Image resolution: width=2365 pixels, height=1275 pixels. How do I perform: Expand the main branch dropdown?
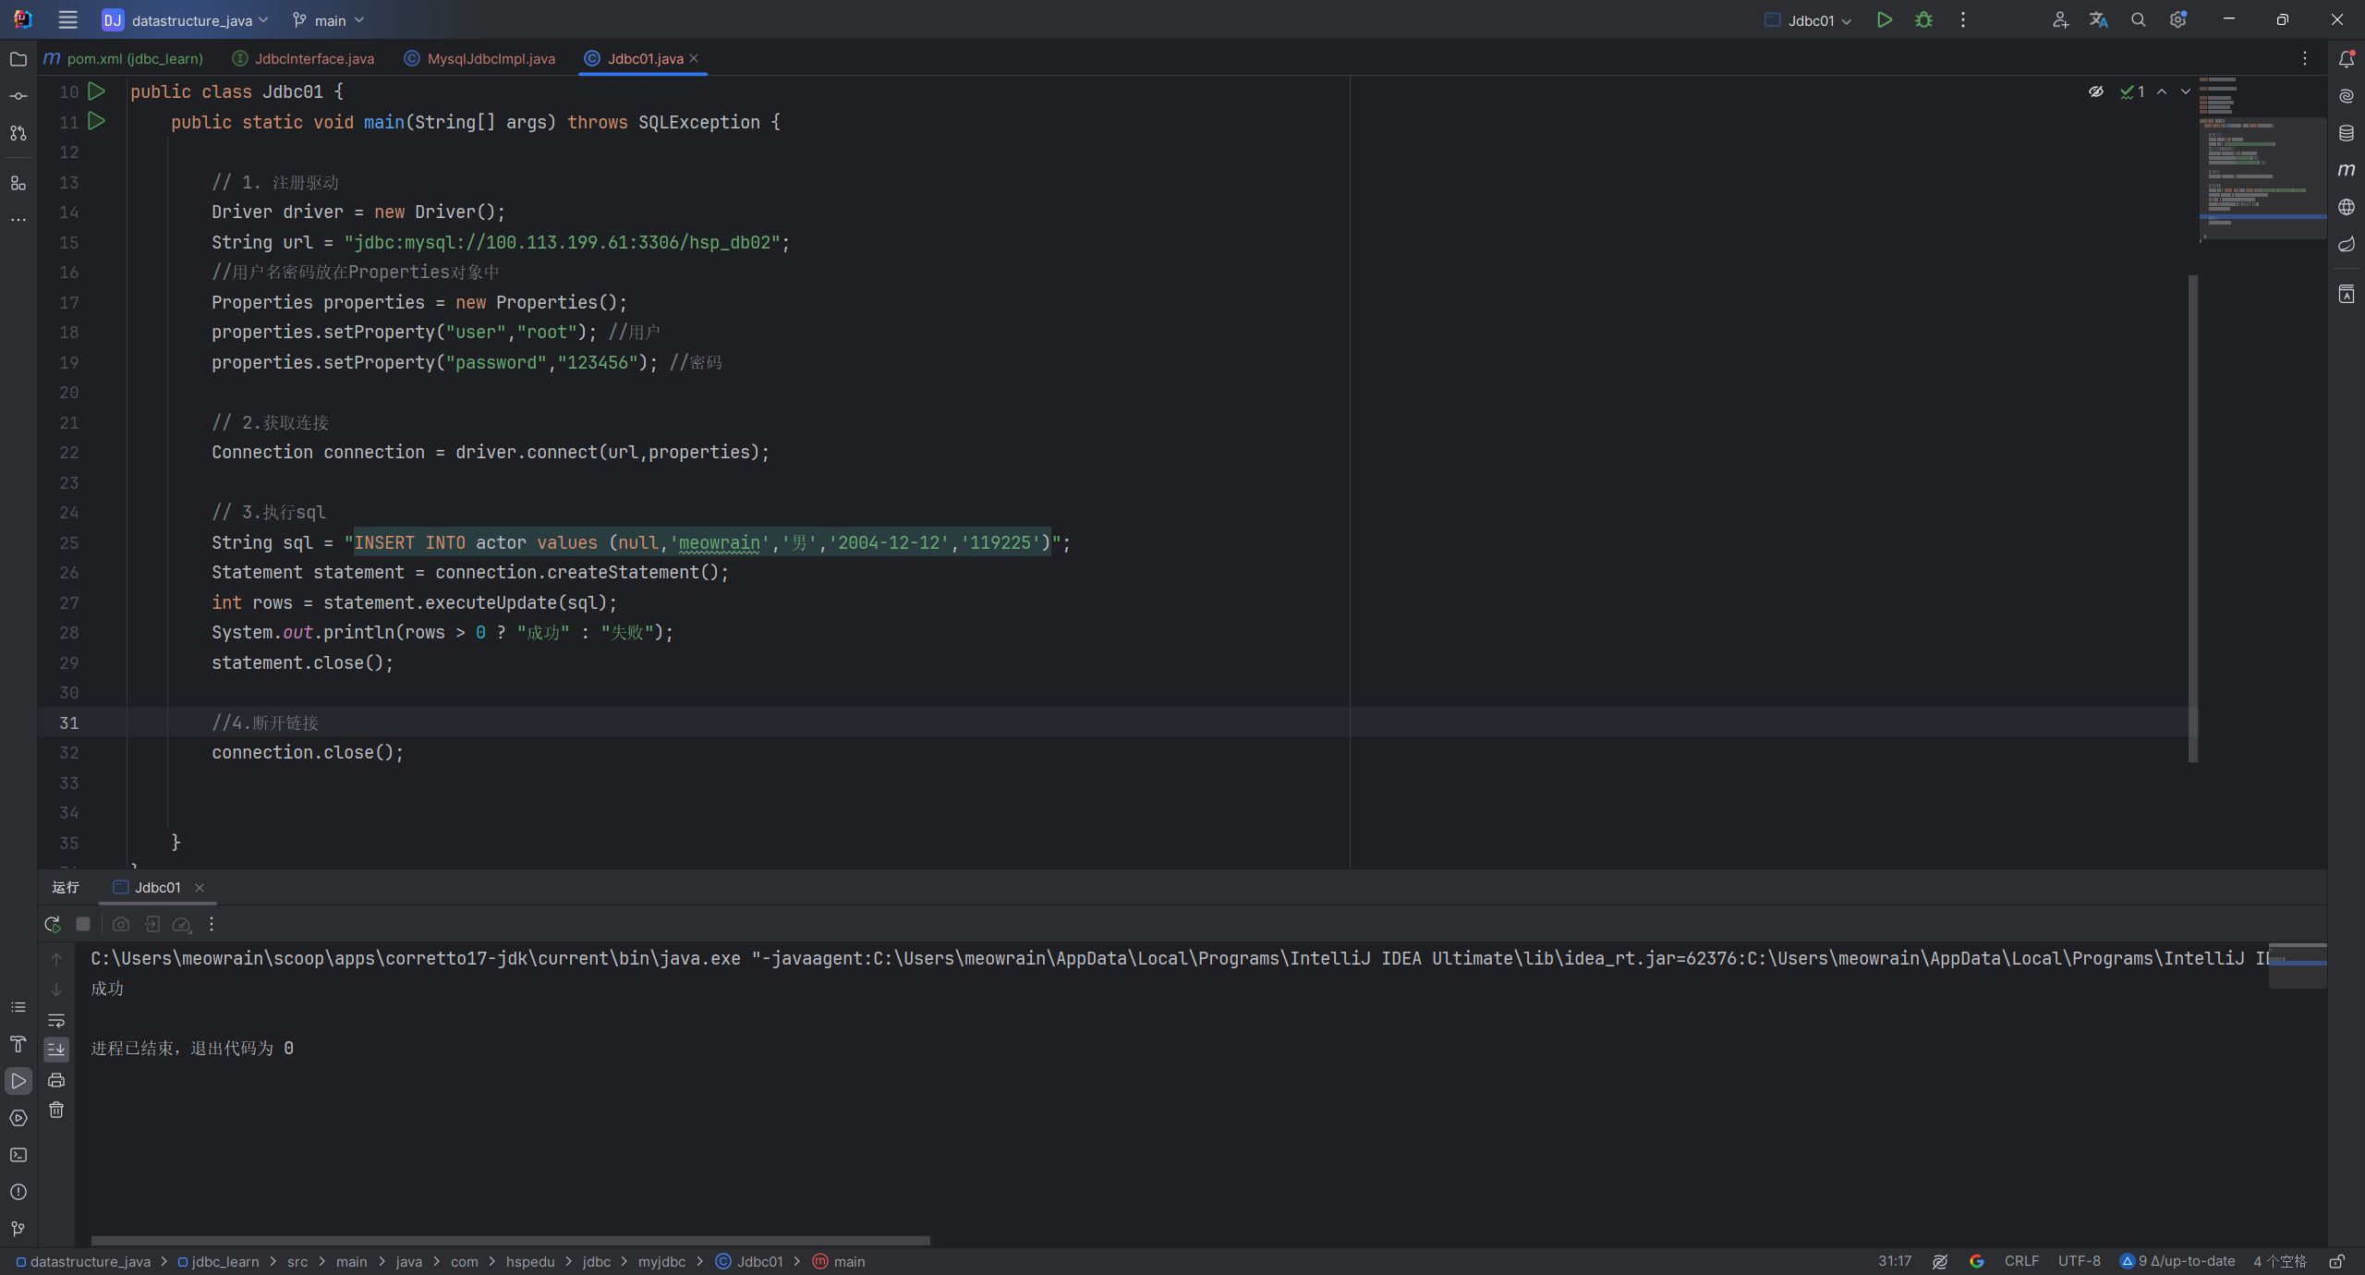tap(329, 20)
